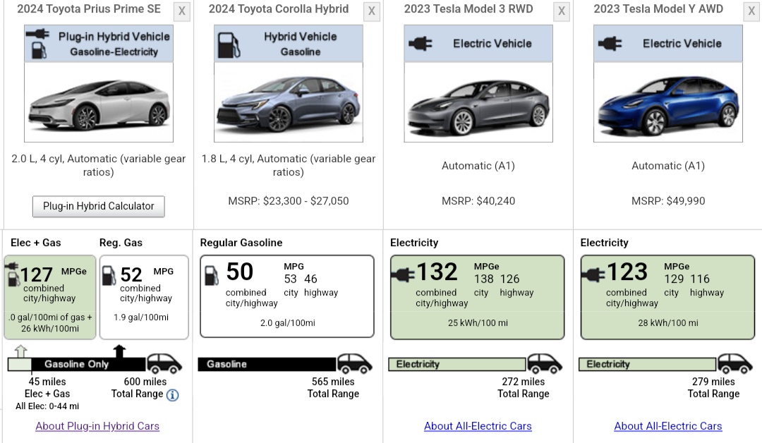Open About All-Electric Cars under Model Y
The height and width of the screenshot is (443, 762).
pyautogui.click(x=667, y=426)
